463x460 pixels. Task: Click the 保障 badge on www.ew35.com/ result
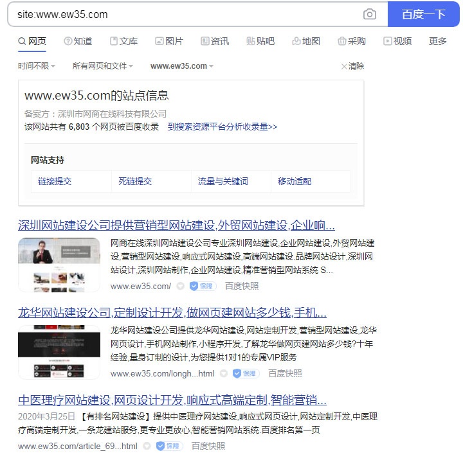(203, 286)
